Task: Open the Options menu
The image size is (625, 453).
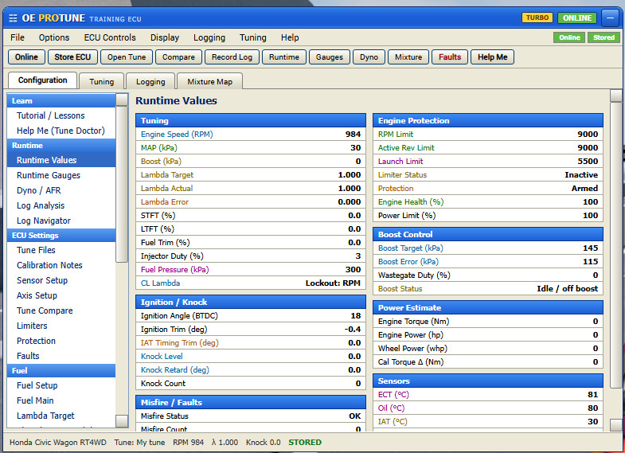Action: tap(54, 37)
